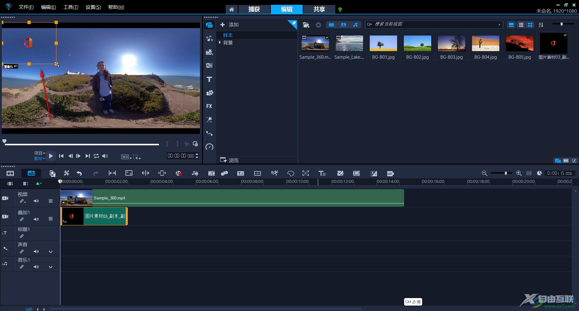Switch to Timeline view

pyautogui.click(x=31, y=173)
